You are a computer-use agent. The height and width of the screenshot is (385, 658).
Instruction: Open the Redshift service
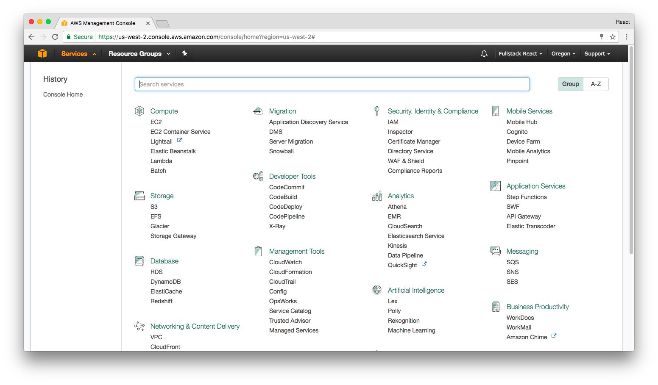click(162, 301)
